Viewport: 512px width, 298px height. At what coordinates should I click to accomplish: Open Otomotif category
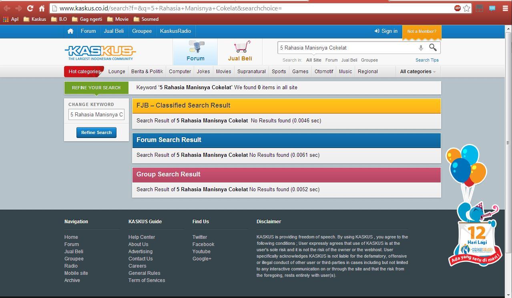324,72
